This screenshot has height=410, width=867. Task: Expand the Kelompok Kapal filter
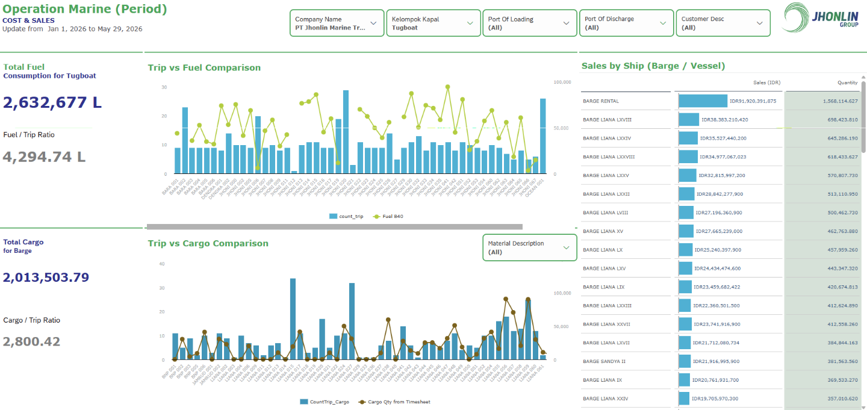[x=433, y=23]
